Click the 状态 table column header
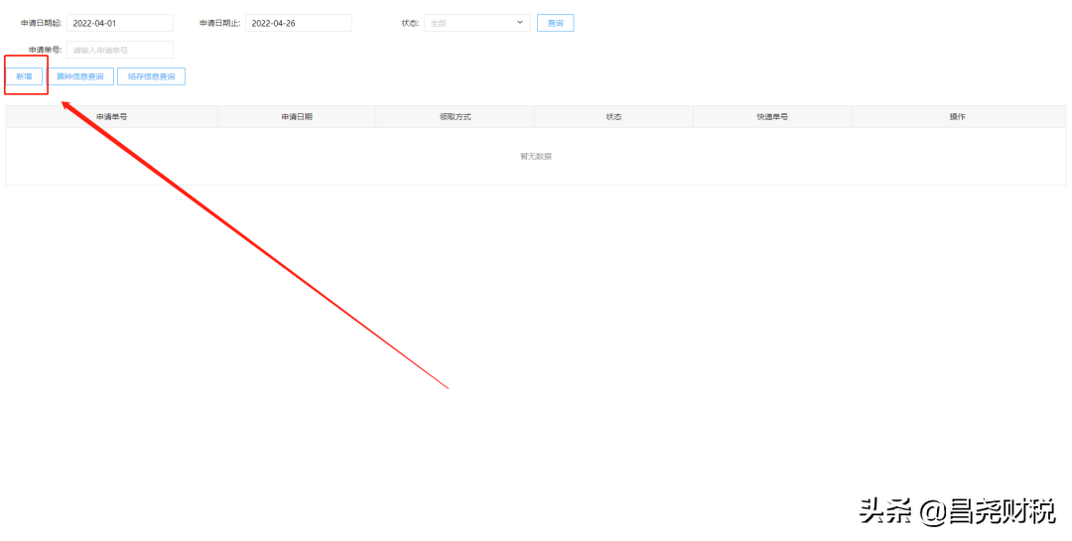1072x541 pixels. (613, 117)
